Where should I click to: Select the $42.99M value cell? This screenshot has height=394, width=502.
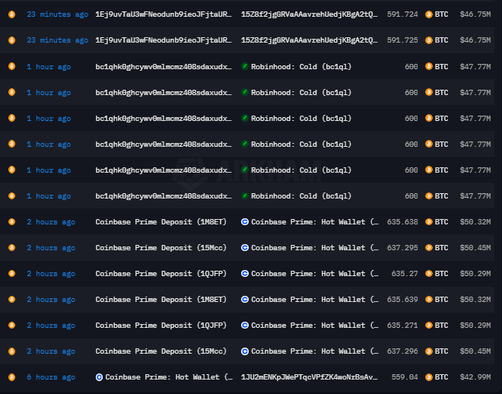(x=475, y=377)
